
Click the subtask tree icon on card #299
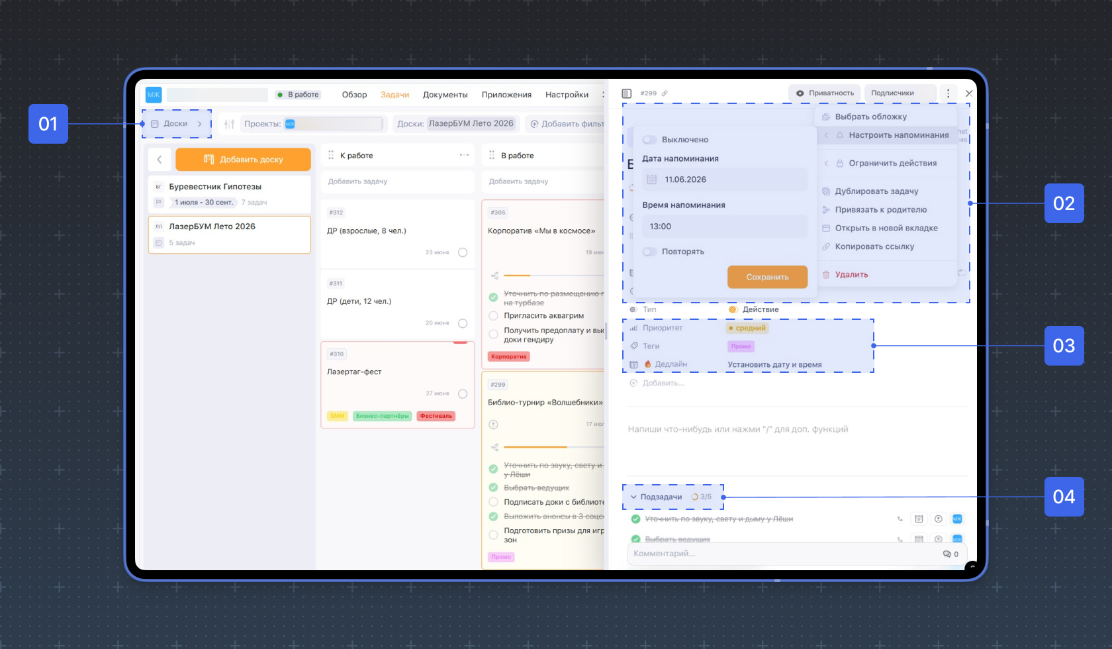point(494,448)
